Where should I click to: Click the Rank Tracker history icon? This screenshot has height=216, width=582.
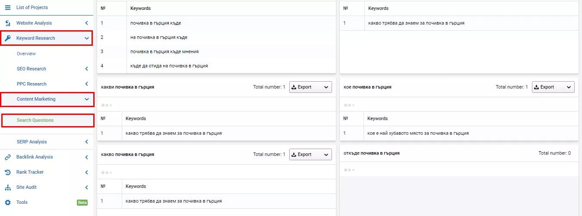pyautogui.click(x=7, y=172)
